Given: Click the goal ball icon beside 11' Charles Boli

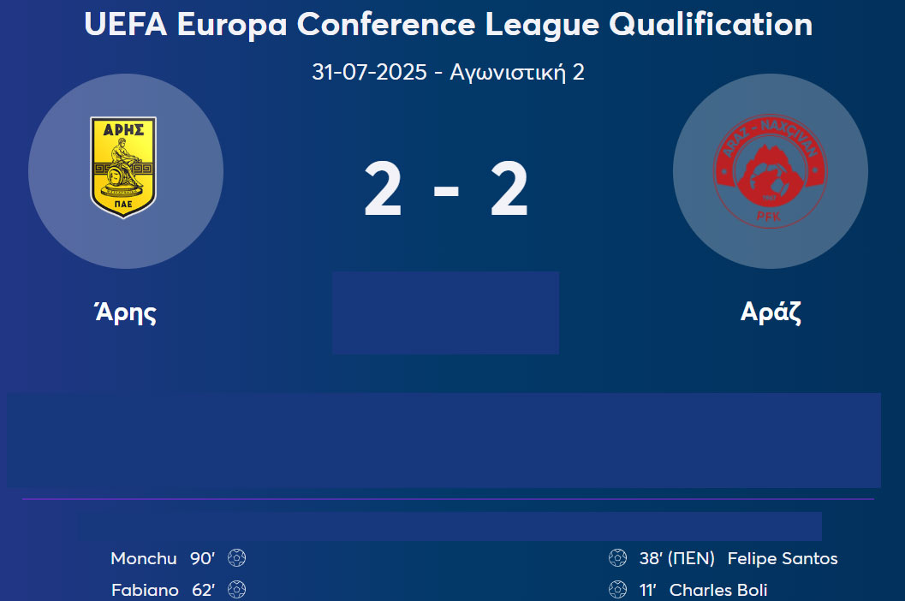Looking at the screenshot, I should coord(617,590).
